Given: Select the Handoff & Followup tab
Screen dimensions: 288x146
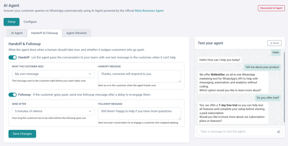Looking at the screenshot, I should click(x=44, y=33).
